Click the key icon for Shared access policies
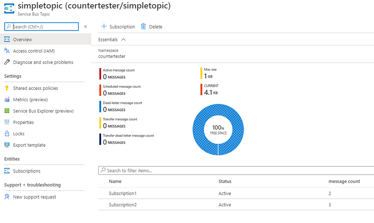The height and width of the screenshot is (223, 374). coord(7,88)
